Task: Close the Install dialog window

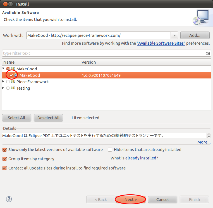Action: [x=5, y=4]
